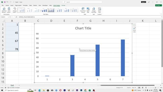Click the Redo icon
Viewport: 163px width, 92px height.
(x=10, y=2)
